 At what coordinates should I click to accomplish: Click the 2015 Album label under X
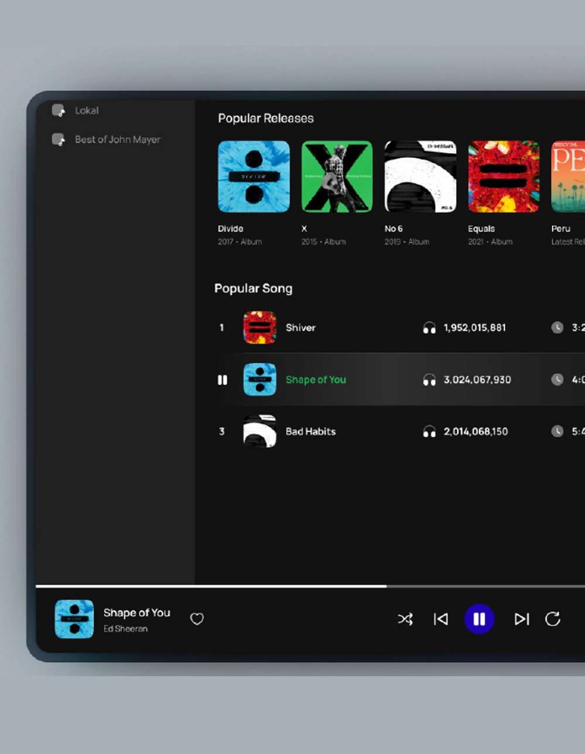[323, 242]
